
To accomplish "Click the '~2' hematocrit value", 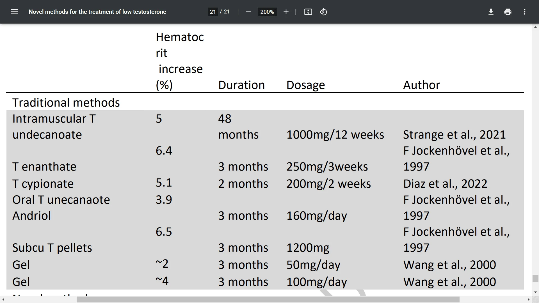I will (162, 264).
